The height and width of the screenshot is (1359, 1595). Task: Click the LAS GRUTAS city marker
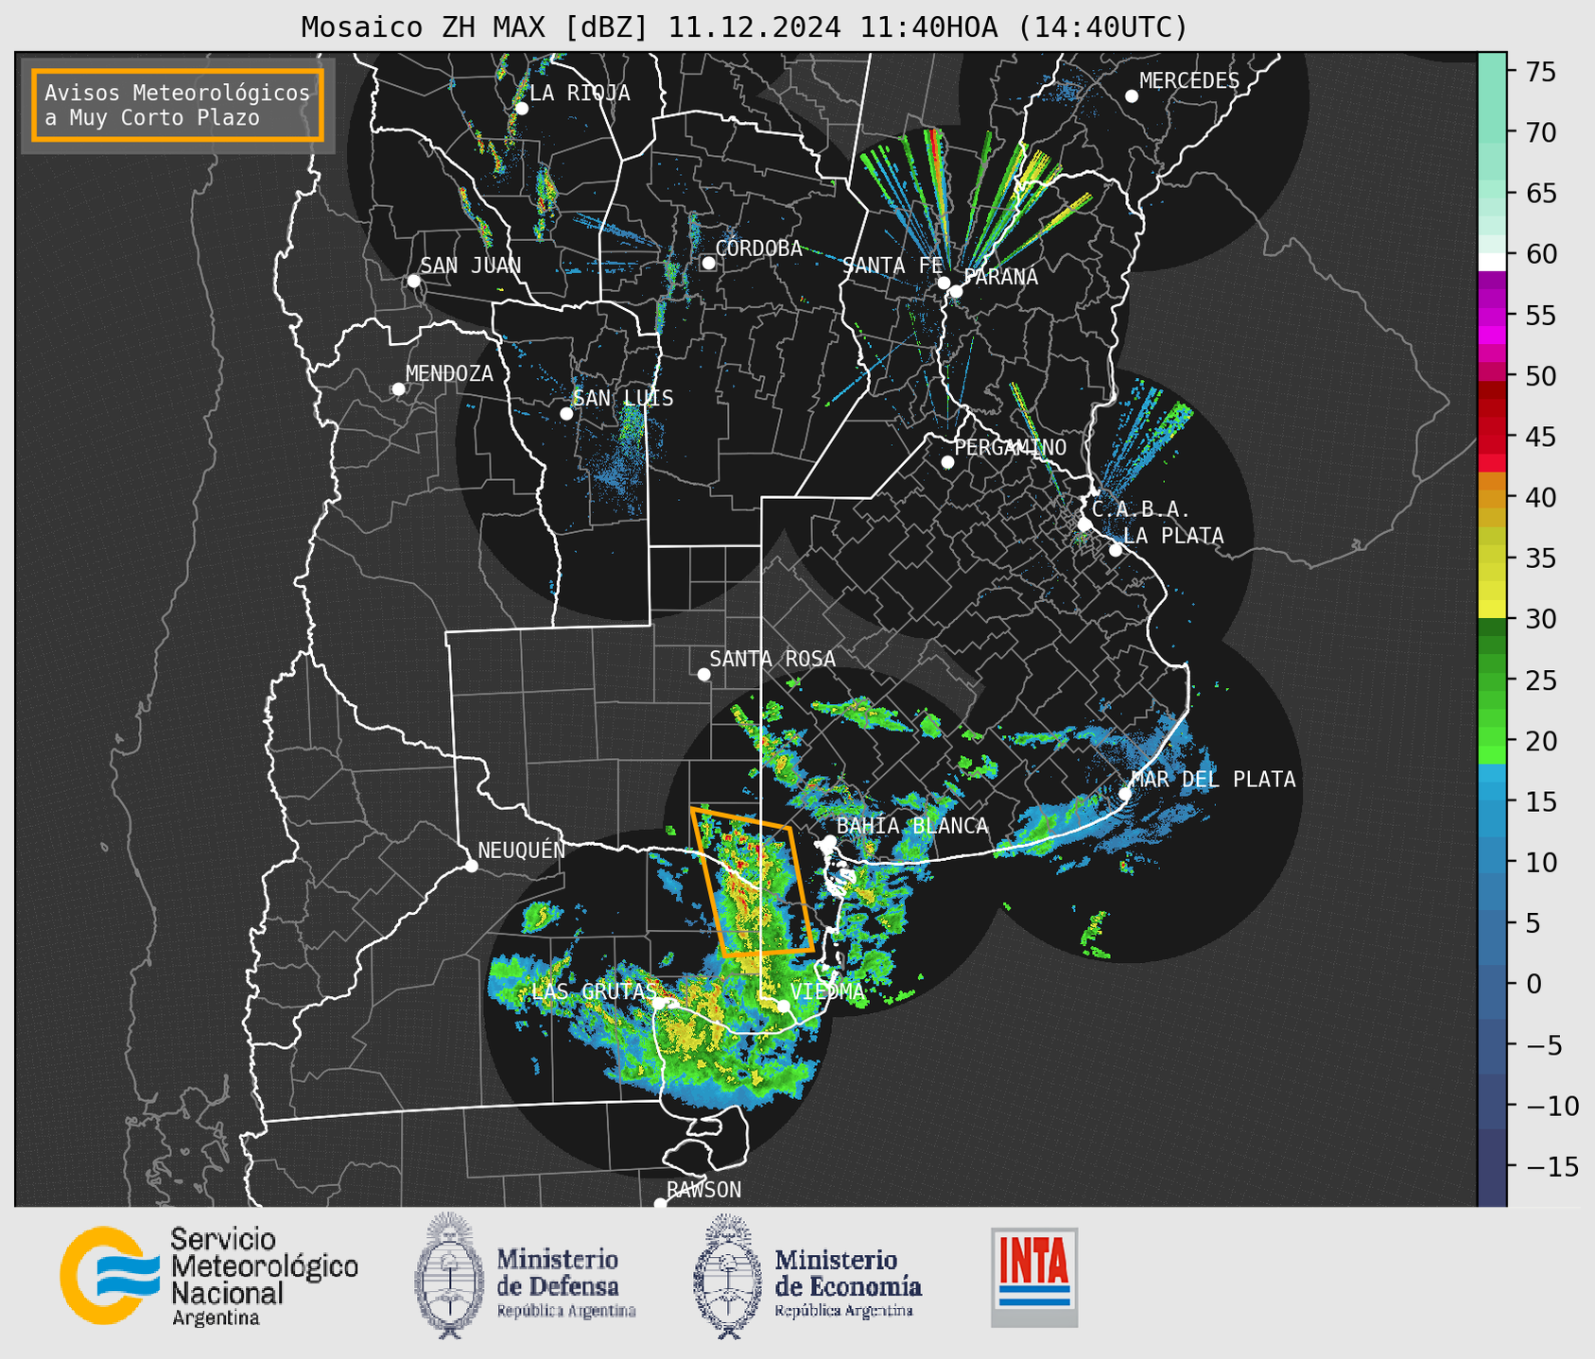(x=658, y=1003)
